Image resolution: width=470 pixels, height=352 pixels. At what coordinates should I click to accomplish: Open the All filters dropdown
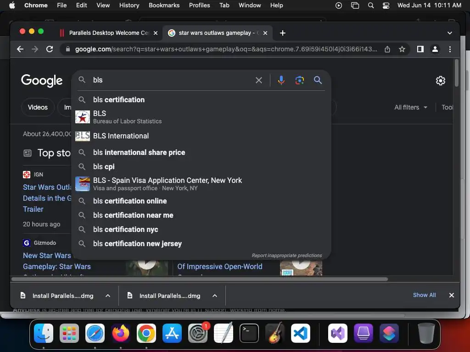[x=411, y=107]
